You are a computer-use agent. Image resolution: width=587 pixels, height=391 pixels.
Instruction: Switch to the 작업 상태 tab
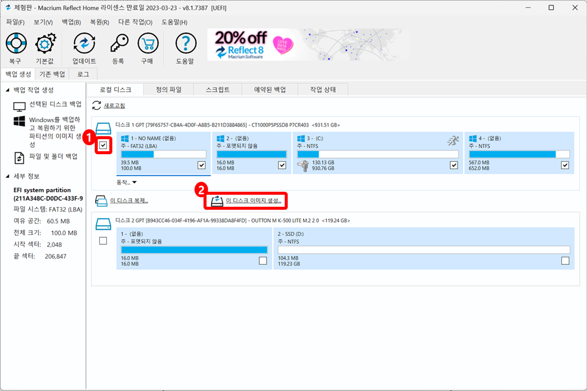click(x=323, y=90)
